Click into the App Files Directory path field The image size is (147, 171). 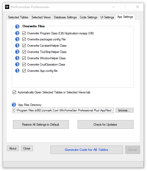(63, 110)
